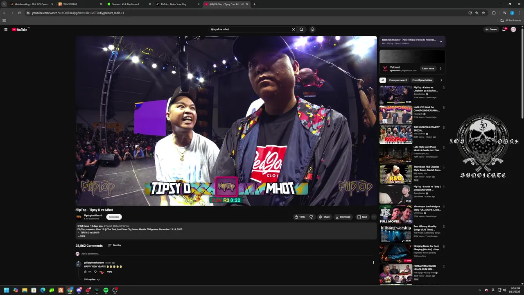
Task: Reload the page in Chrome
Action: [x=19, y=13]
